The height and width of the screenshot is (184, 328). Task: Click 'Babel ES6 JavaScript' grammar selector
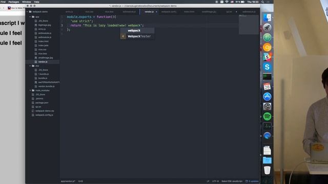tap(232, 181)
